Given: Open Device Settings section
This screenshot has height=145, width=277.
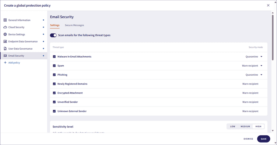Looking at the screenshot, I should pos(24,34).
